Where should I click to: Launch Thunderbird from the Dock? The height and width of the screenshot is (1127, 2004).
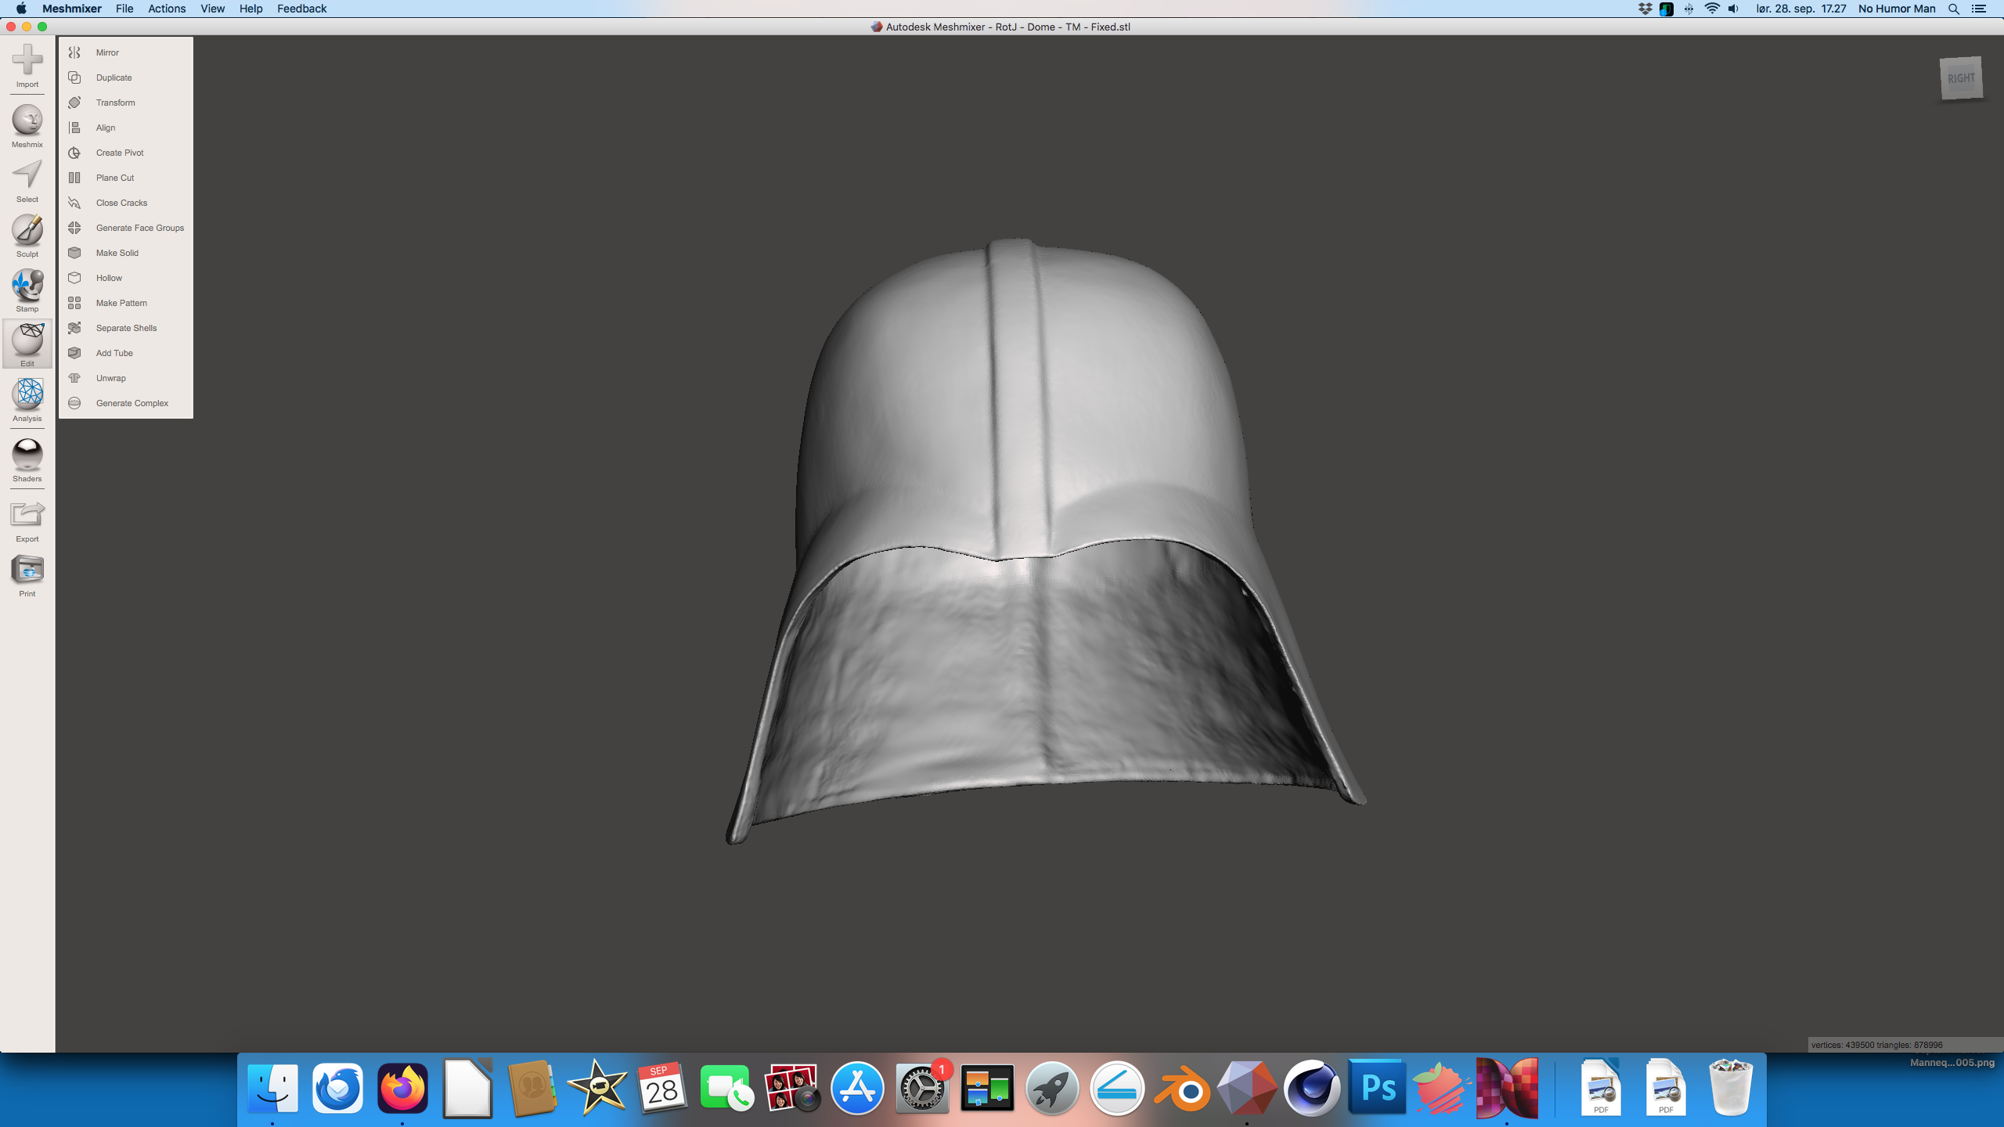[337, 1088]
